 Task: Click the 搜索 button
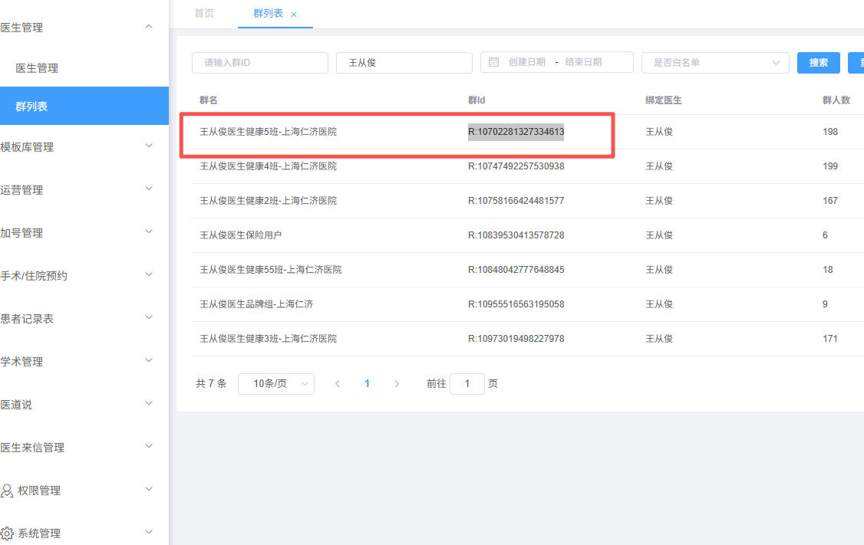(818, 63)
